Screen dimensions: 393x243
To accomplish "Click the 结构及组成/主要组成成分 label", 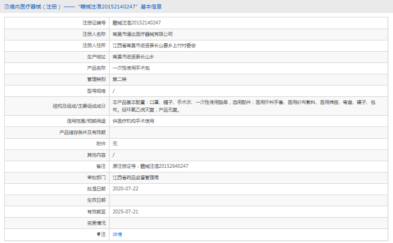I will click(x=79, y=106).
